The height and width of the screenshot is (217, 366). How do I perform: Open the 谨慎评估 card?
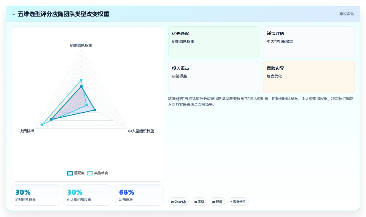click(309, 42)
